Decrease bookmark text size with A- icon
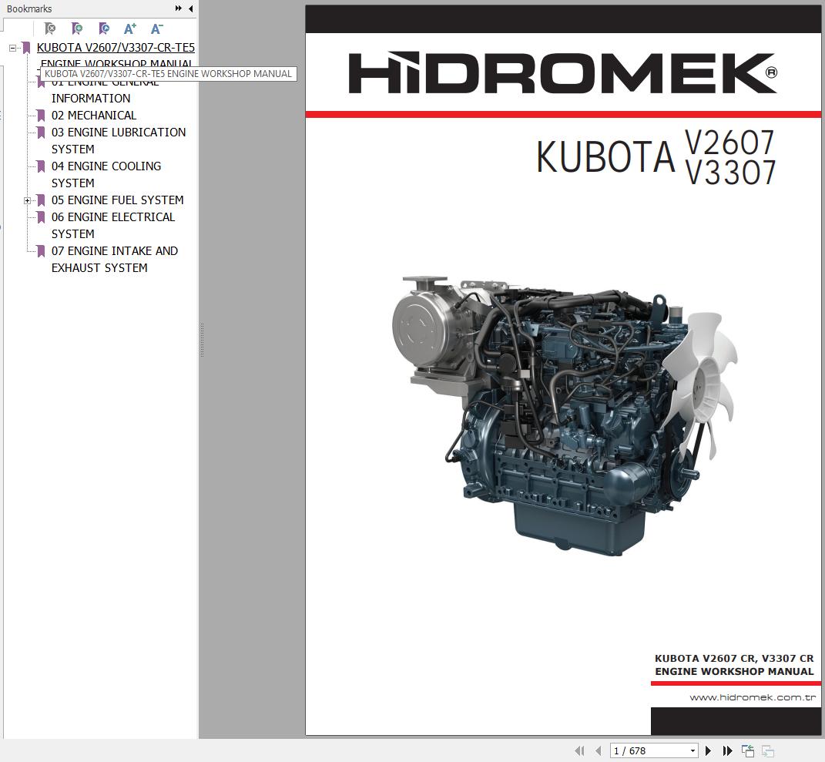 [x=156, y=29]
